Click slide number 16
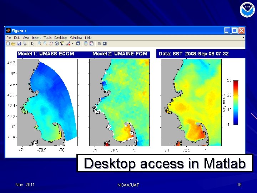This screenshot has width=257, height=193. [239, 185]
